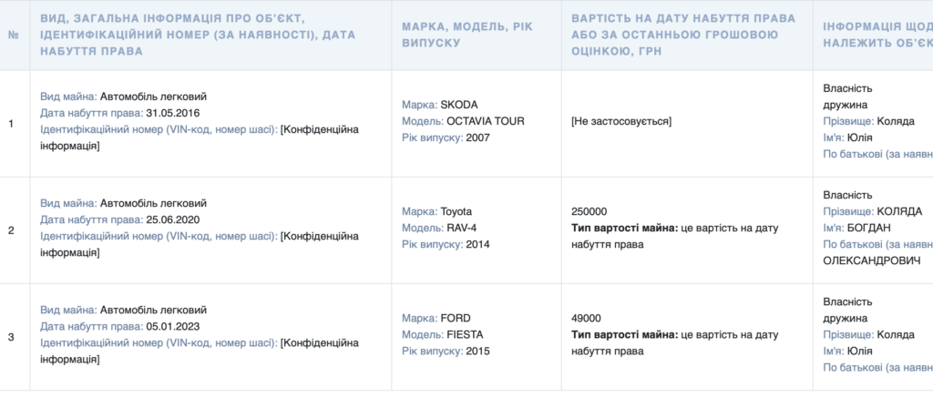
Task: Select acquisition date 31.05.2016
Action: (x=172, y=113)
